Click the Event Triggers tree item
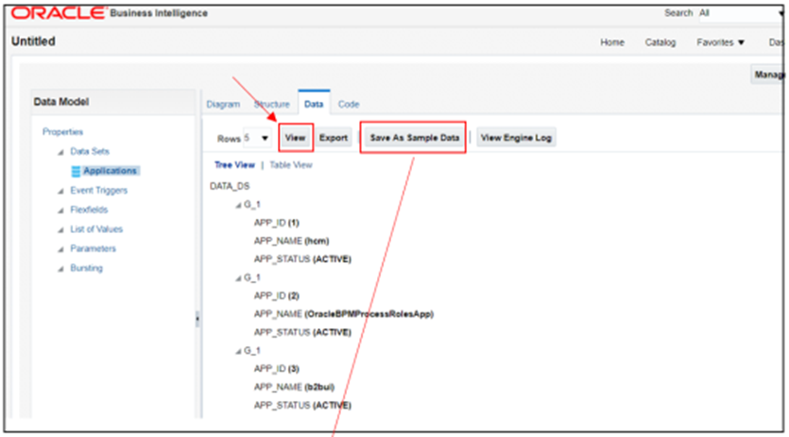The width and height of the screenshot is (789, 437). pyautogui.click(x=98, y=191)
